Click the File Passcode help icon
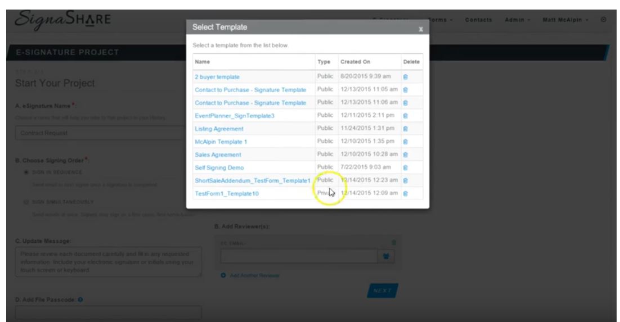This screenshot has width=620, height=322. click(80, 300)
